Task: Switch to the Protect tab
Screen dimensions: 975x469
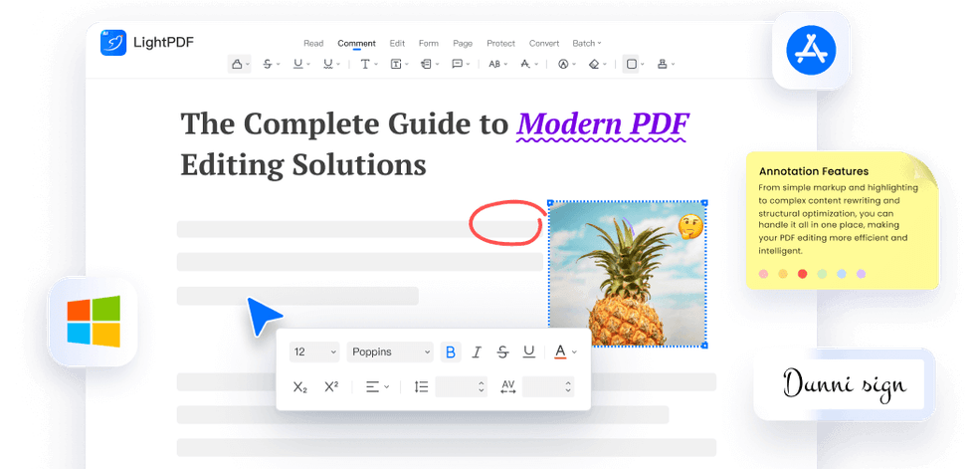Action: [500, 43]
